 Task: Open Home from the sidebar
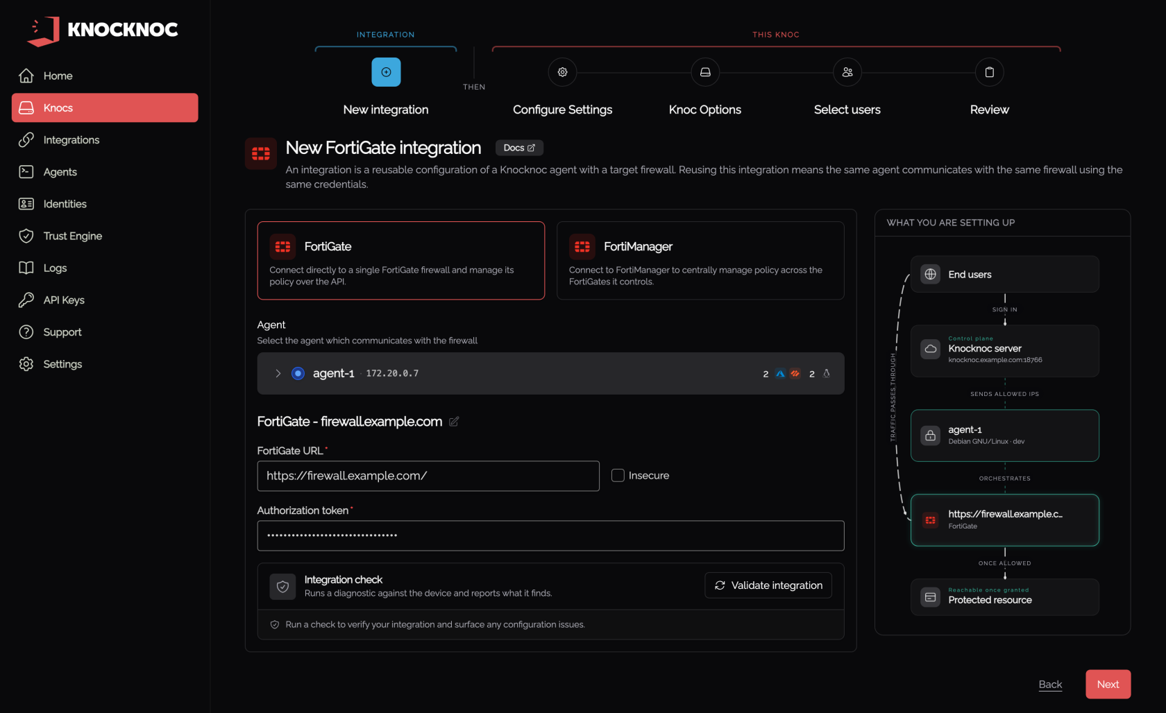(105, 76)
